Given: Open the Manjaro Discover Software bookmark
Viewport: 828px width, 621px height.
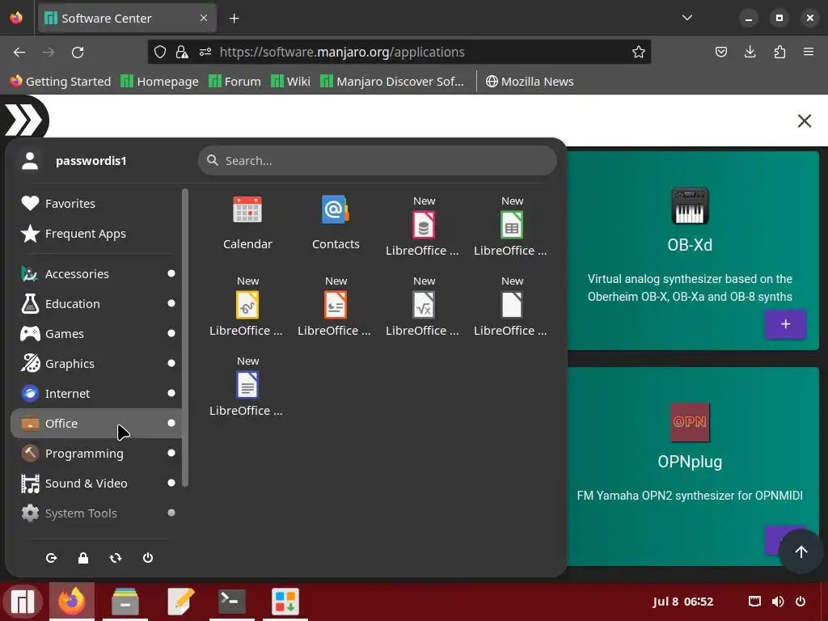Looking at the screenshot, I should coord(392,82).
